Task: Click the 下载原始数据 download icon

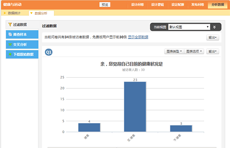Action: (x=10, y=55)
